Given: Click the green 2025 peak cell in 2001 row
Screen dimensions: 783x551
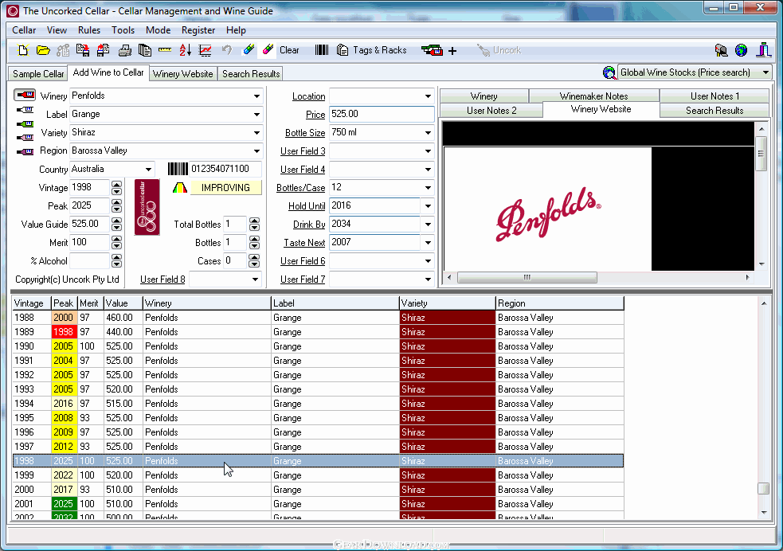Looking at the screenshot, I should [x=64, y=504].
